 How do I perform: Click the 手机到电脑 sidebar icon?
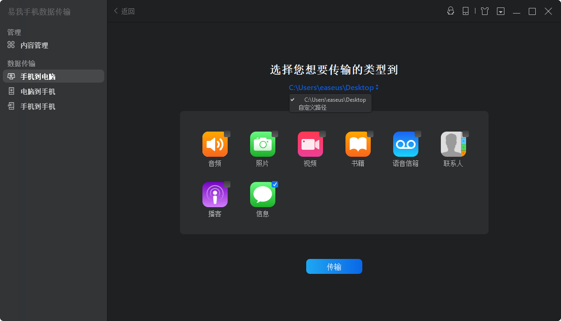[11, 77]
